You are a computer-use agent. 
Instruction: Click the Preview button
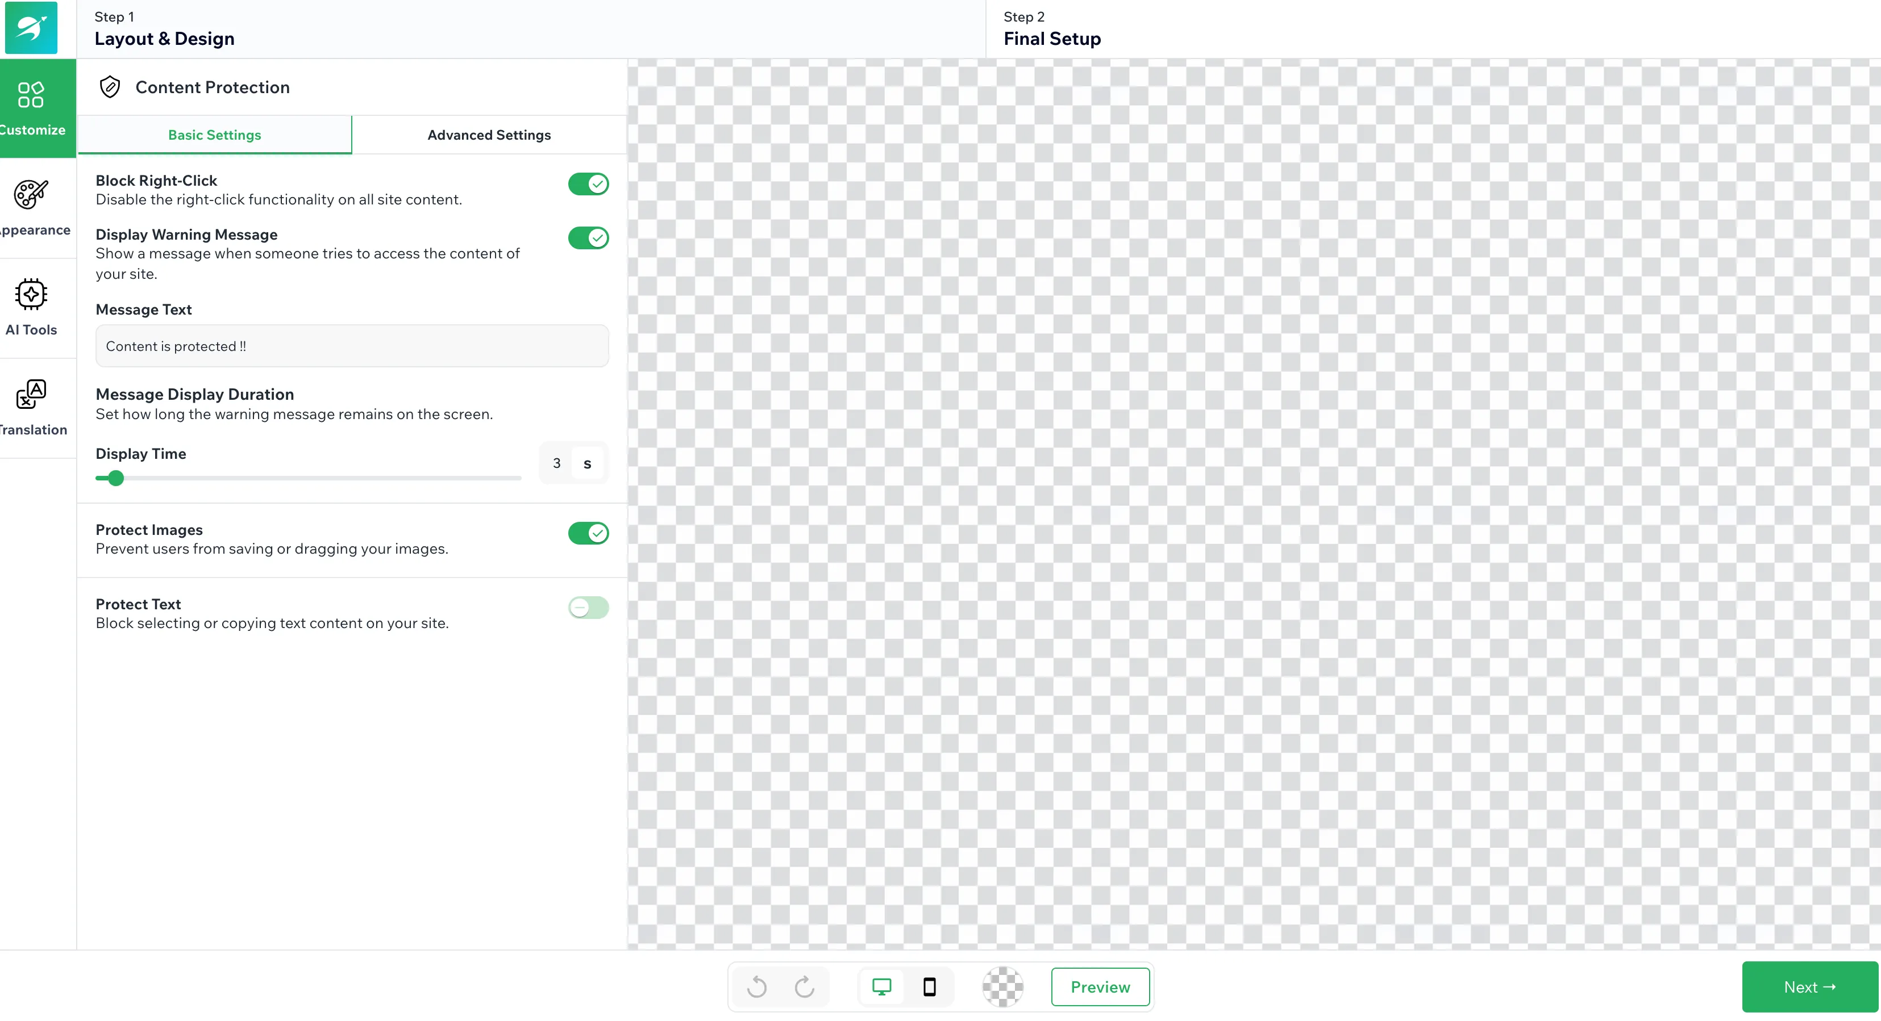pyautogui.click(x=1100, y=987)
